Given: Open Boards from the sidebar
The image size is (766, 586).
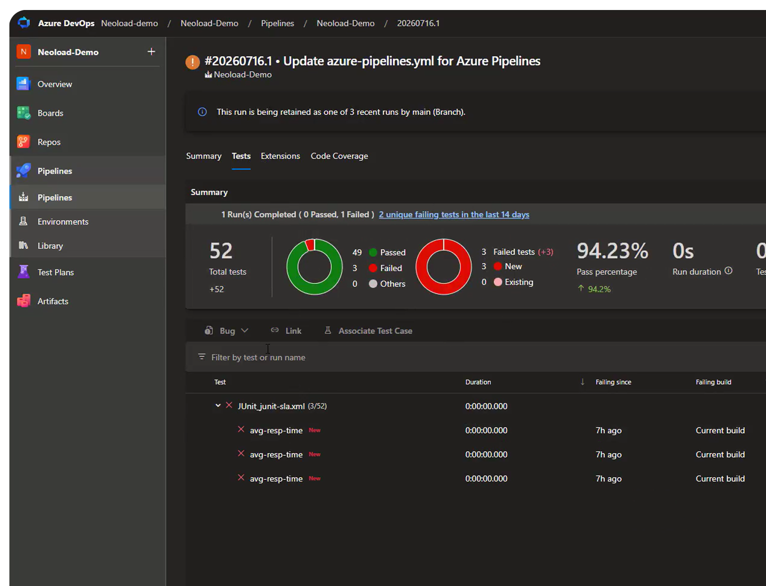Looking at the screenshot, I should click(50, 113).
